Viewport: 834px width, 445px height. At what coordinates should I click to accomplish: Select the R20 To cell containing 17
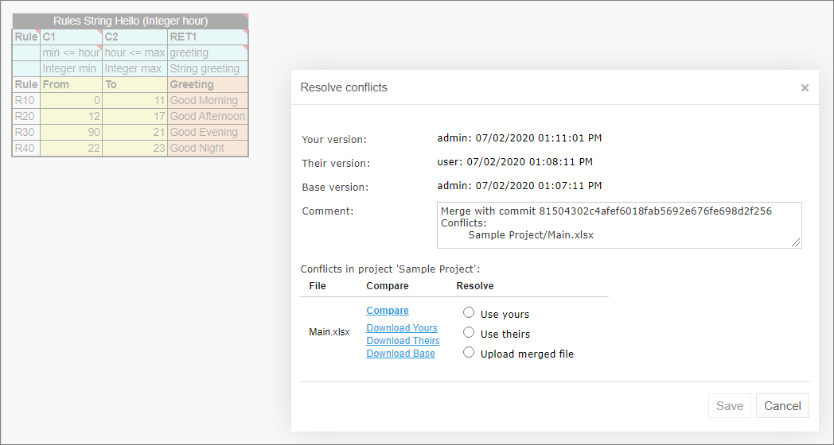(x=134, y=117)
